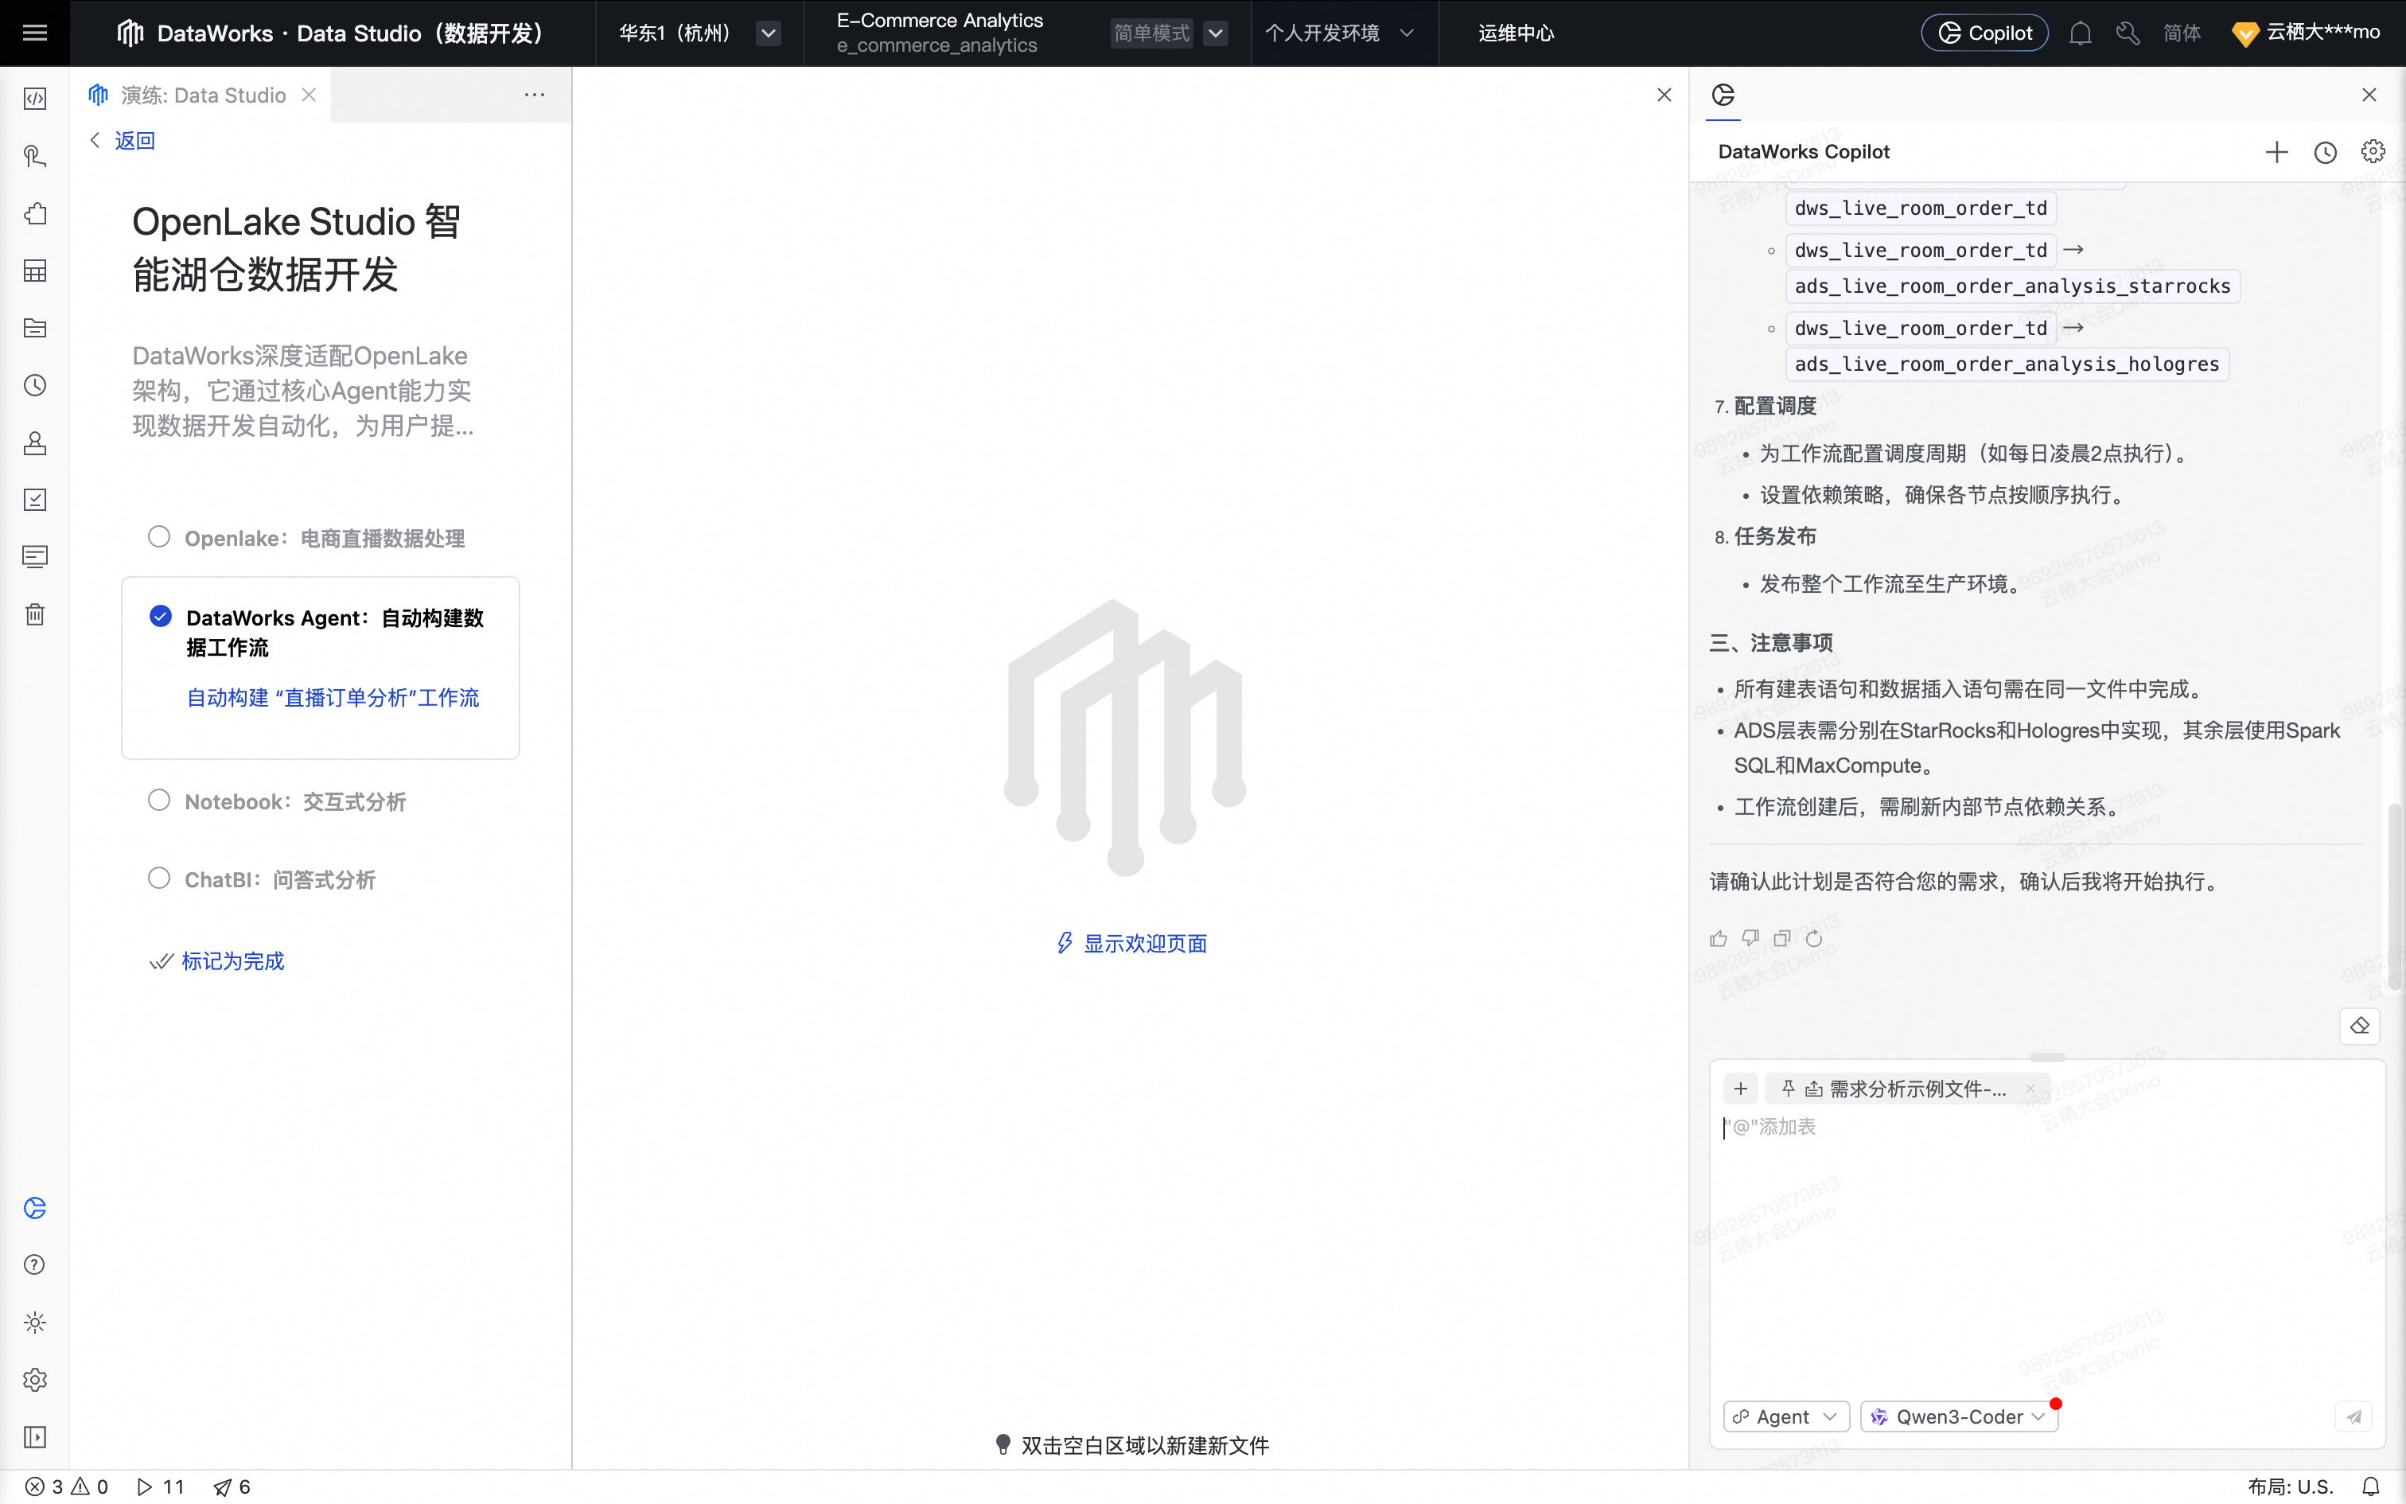This screenshot has width=2406, height=1504.
Task: Clear conversation with eraser icon
Action: click(x=2359, y=1026)
